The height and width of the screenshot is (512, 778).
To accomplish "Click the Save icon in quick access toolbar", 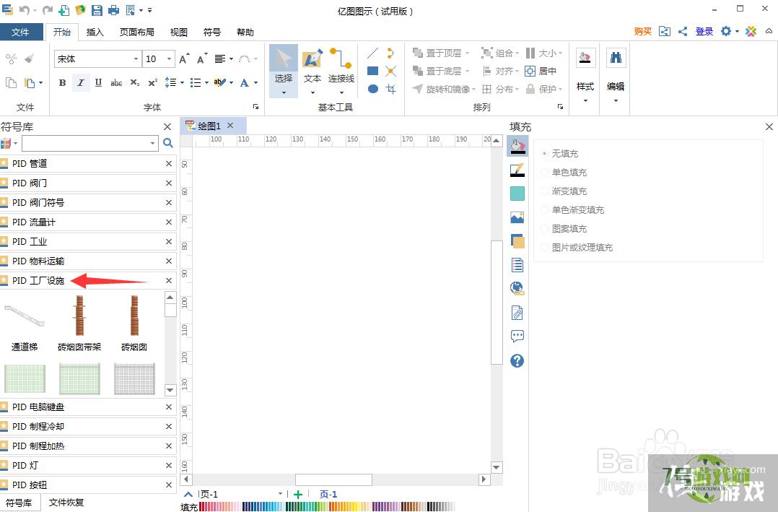I will 97,10.
